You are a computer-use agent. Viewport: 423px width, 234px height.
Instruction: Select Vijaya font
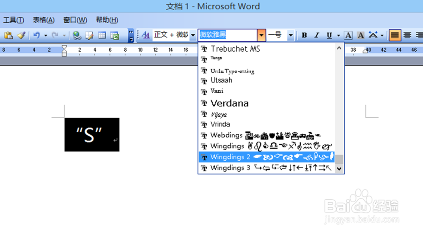(266, 114)
